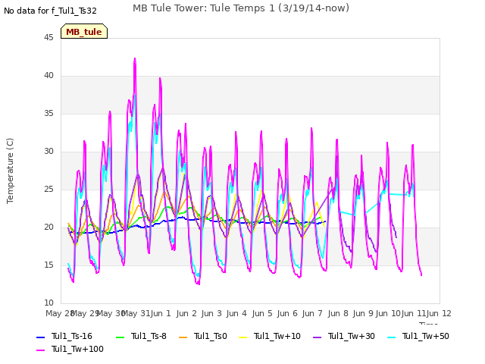
Task: Select the Tul1_Tw+10 legend label
Action: click(277, 337)
